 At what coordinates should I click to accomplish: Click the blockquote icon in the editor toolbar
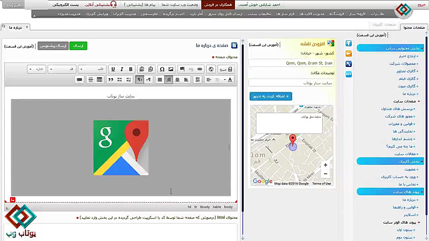click(x=111, y=79)
